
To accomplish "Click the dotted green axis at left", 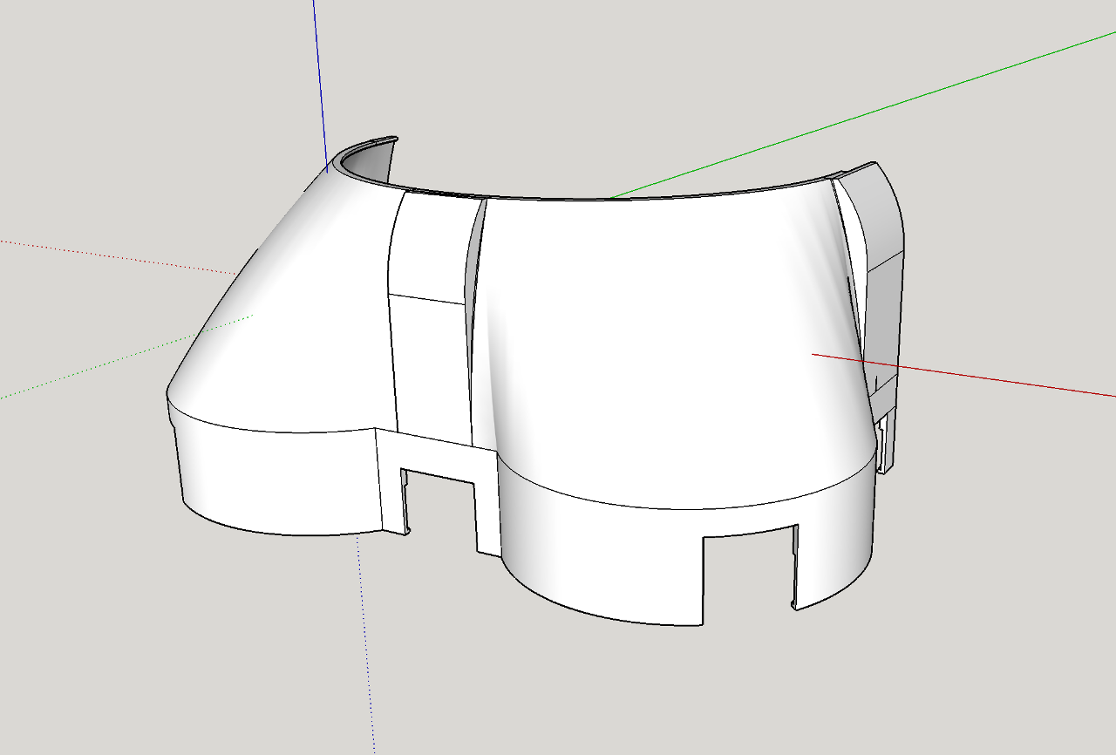I will 122,358.
